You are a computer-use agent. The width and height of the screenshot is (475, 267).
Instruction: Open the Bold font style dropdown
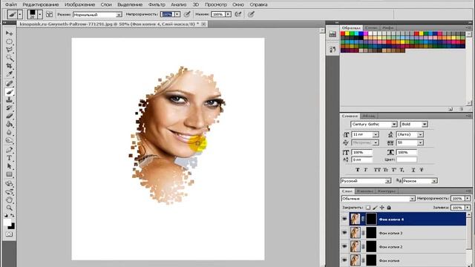pos(425,124)
